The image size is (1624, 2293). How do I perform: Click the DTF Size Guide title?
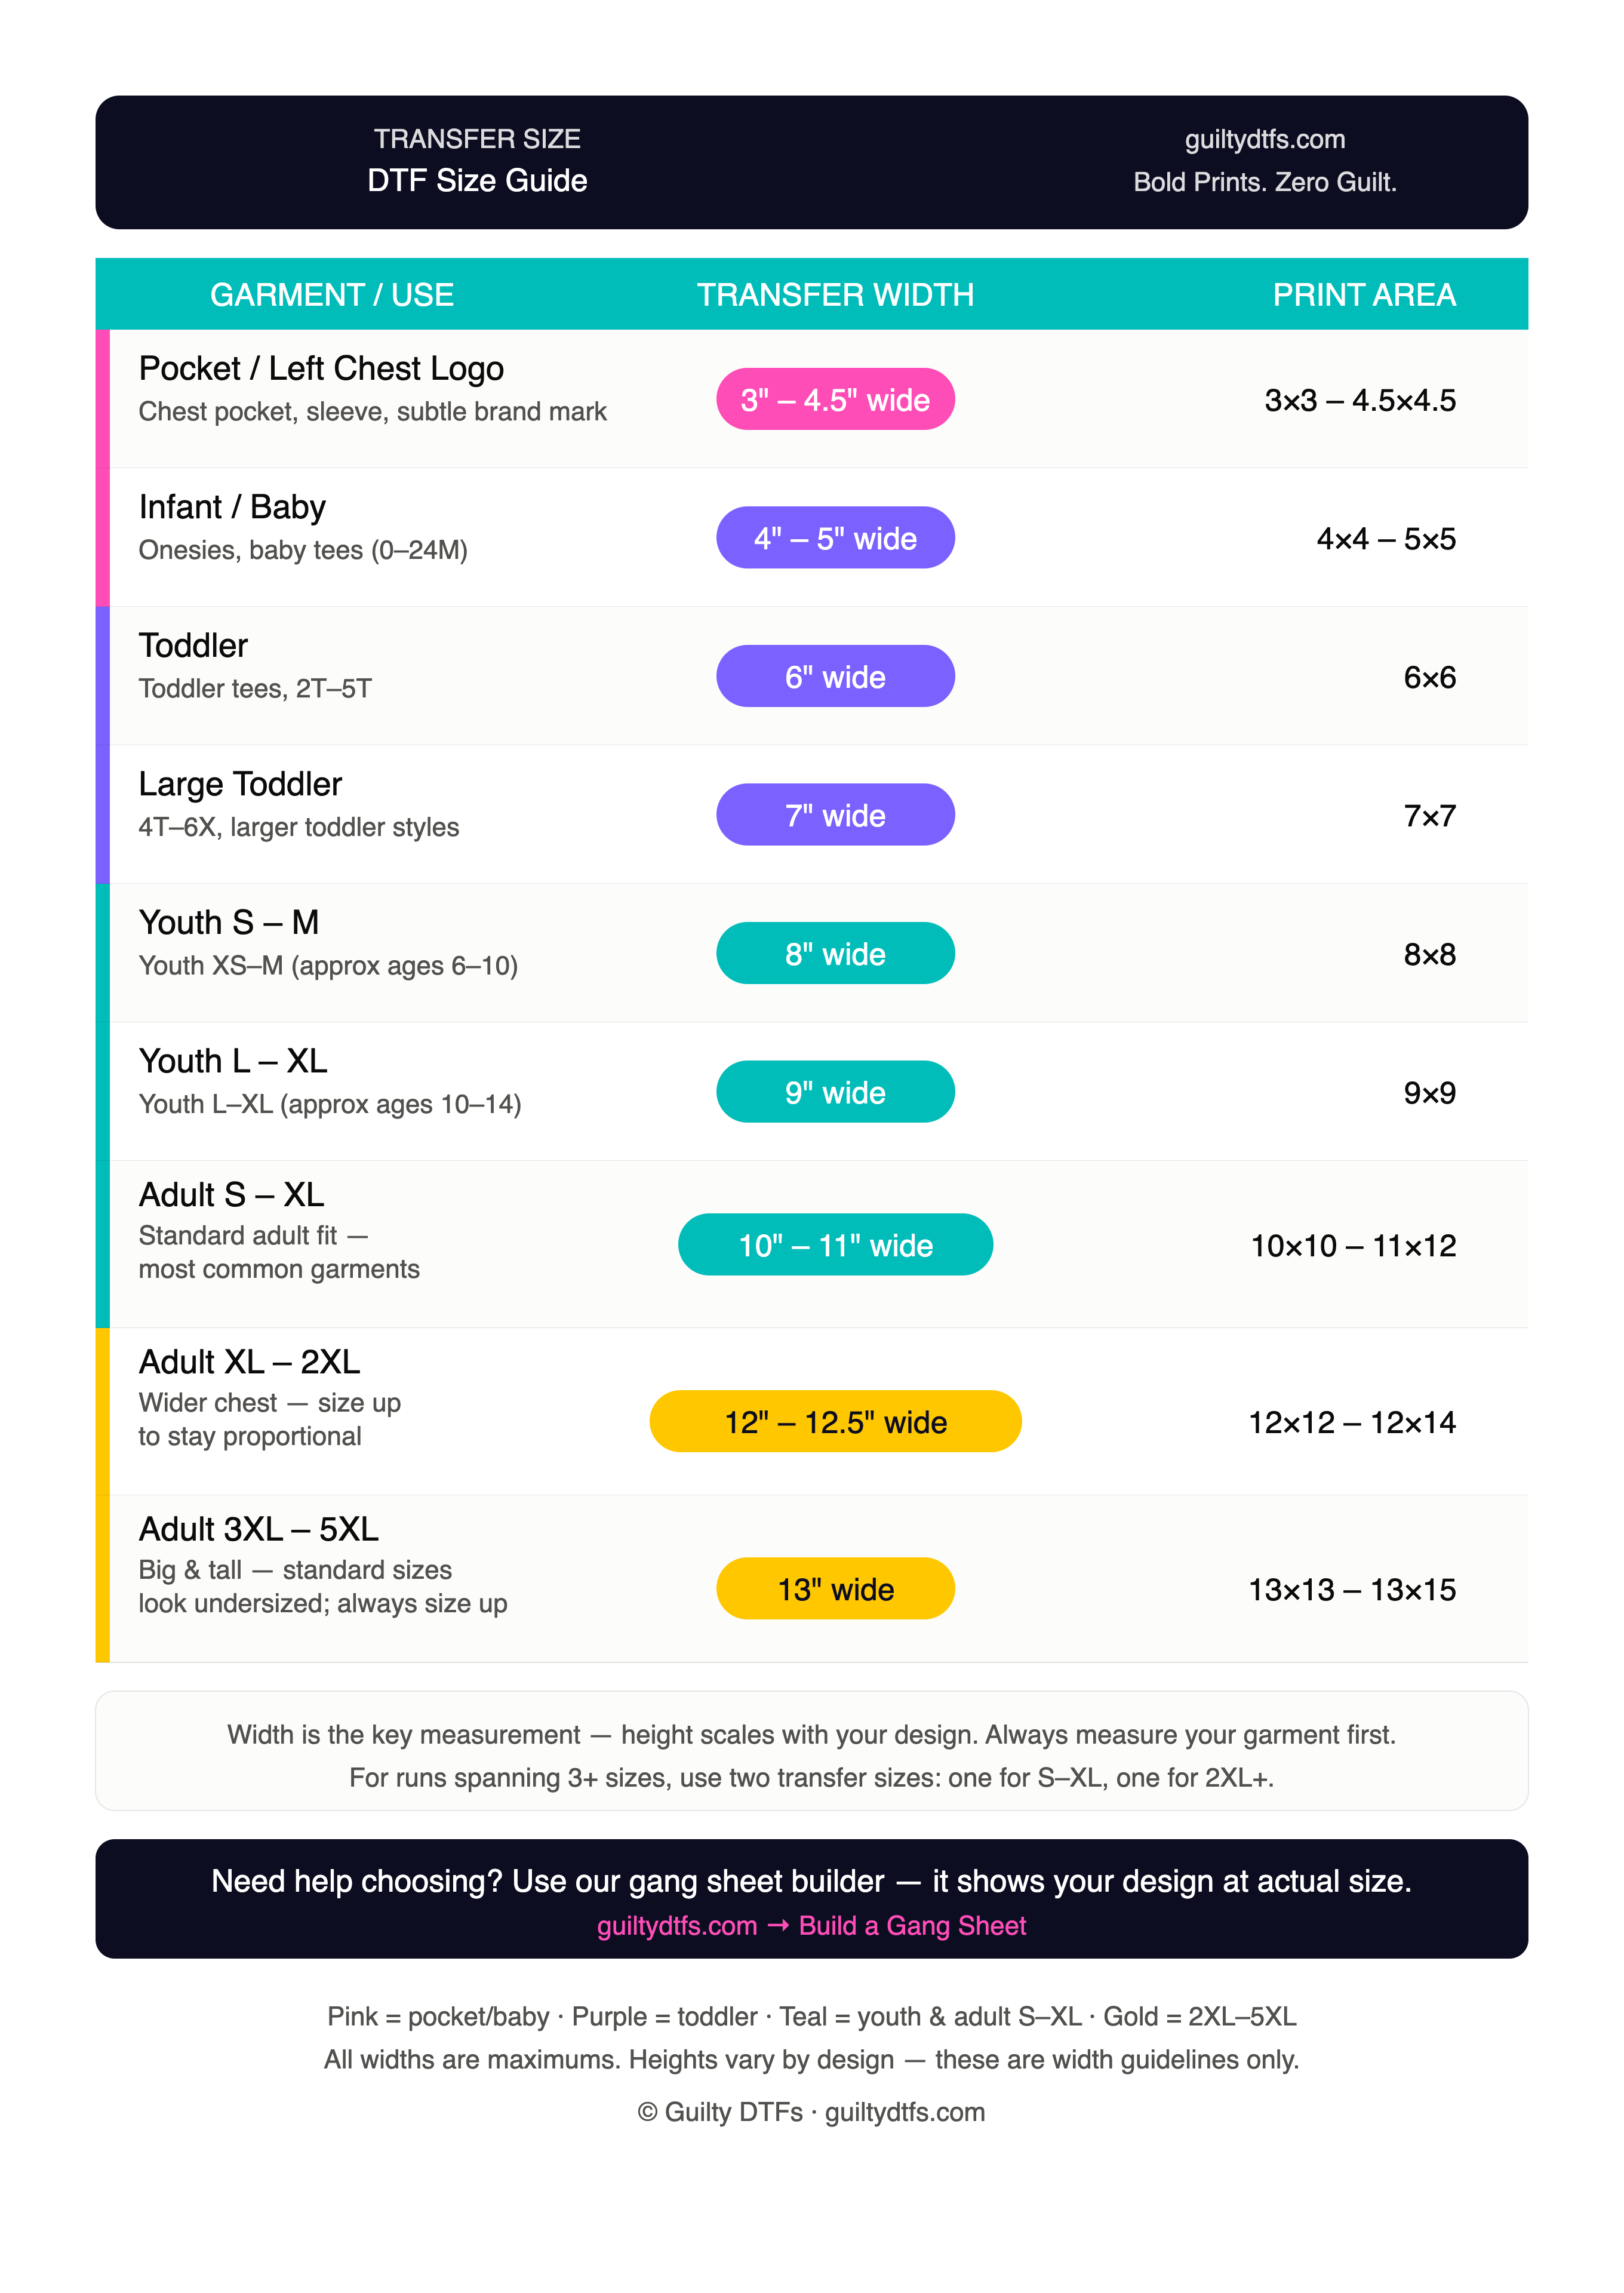pos(477,181)
